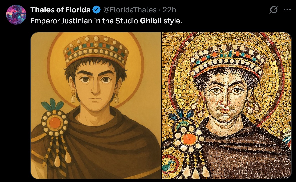Click the bolded word Ghibli
296x182 pixels.
tap(151, 20)
